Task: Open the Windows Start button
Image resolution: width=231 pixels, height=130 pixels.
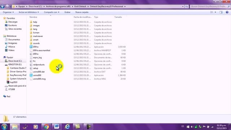Action: pyautogui.click(x=4, y=127)
